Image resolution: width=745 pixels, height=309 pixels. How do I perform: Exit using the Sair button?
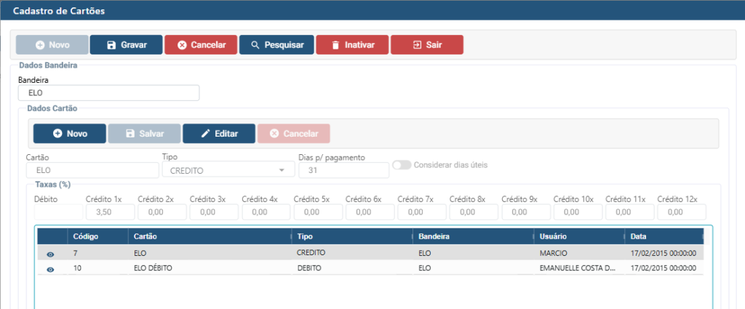click(426, 45)
